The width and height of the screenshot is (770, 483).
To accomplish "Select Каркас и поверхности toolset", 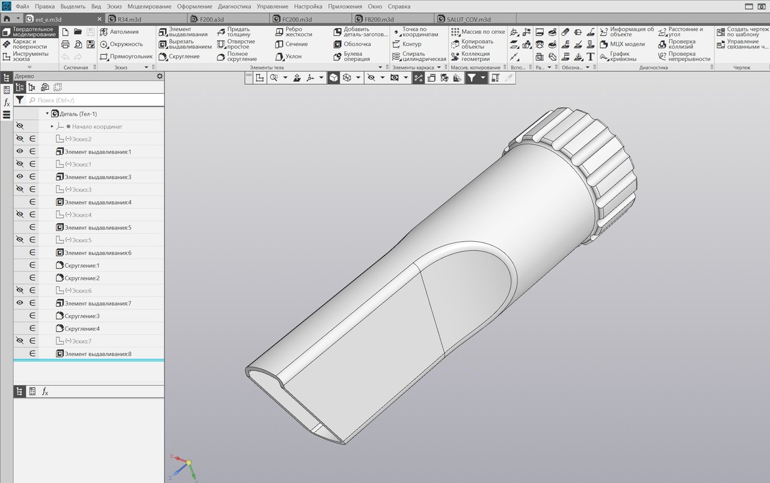I will (x=28, y=44).
